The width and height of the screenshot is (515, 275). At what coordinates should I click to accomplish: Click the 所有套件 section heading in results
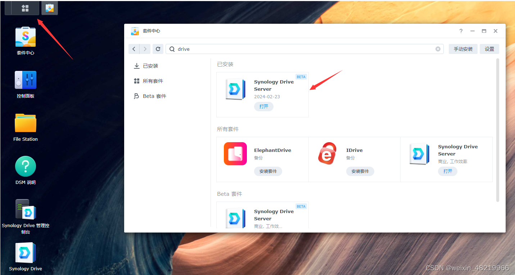coord(228,129)
